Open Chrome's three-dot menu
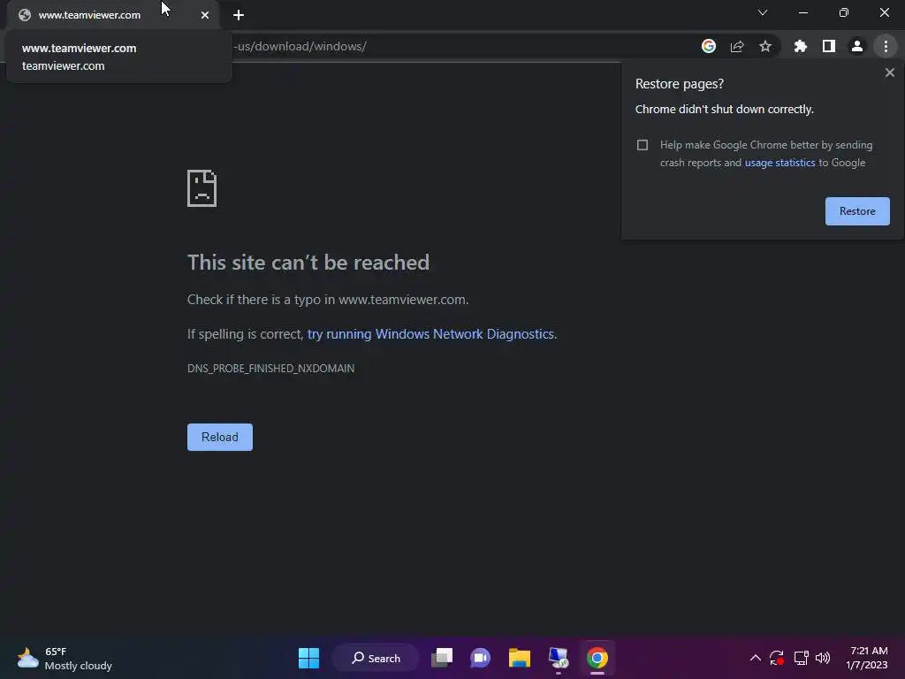The width and height of the screenshot is (905, 679). tap(886, 46)
